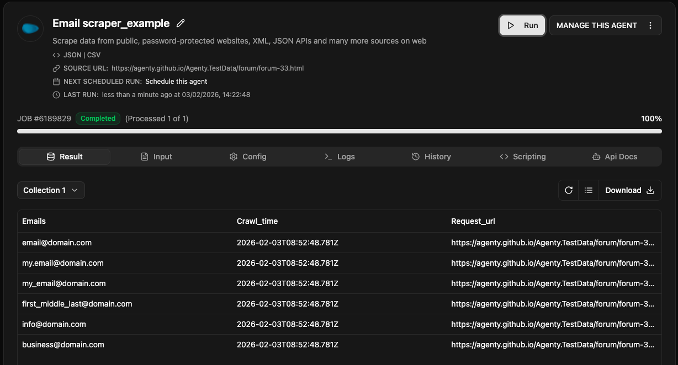Click the job progress bar

point(339,131)
